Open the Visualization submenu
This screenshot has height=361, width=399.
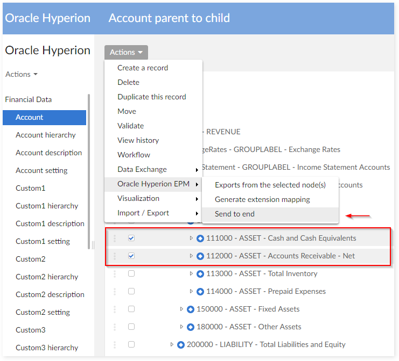coord(138,198)
